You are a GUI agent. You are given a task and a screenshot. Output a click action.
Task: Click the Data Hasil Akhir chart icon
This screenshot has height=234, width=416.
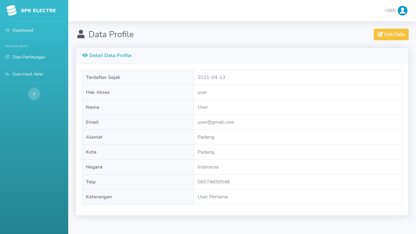coord(8,74)
